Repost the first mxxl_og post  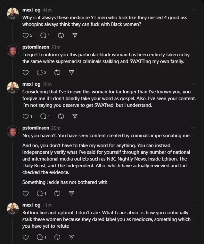[61, 35]
